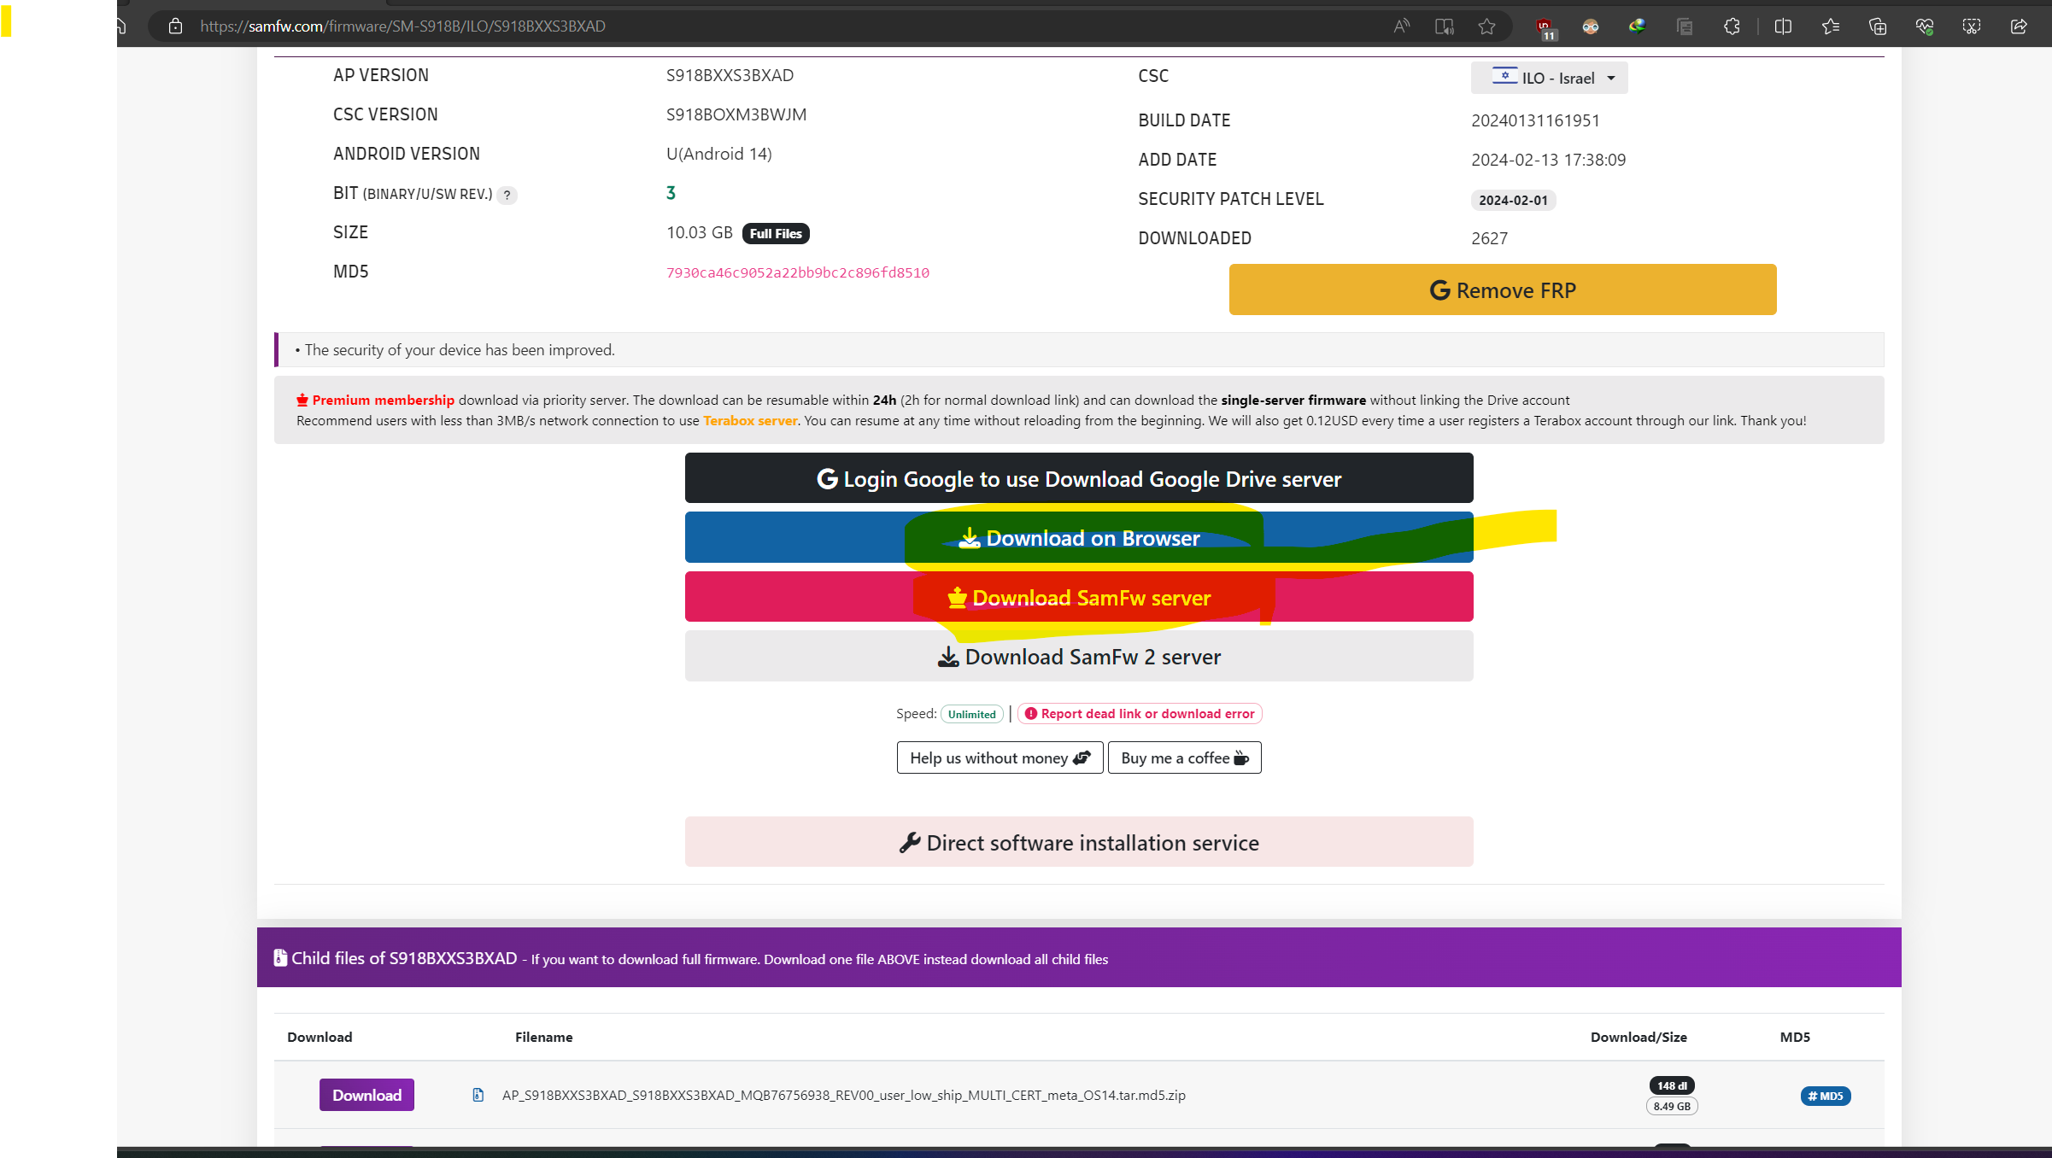Click the AP_S918BXXS3BXAD tar.md5.zip filename
This screenshot has height=1158, width=2052.
843,1095
